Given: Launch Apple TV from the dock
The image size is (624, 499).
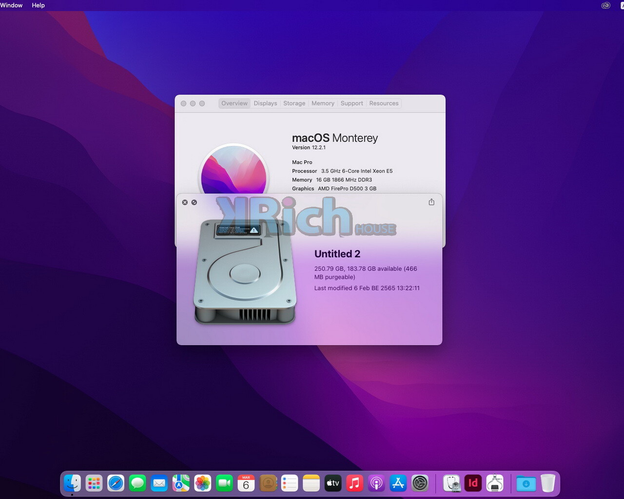Looking at the screenshot, I should pyautogui.click(x=333, y=483).
